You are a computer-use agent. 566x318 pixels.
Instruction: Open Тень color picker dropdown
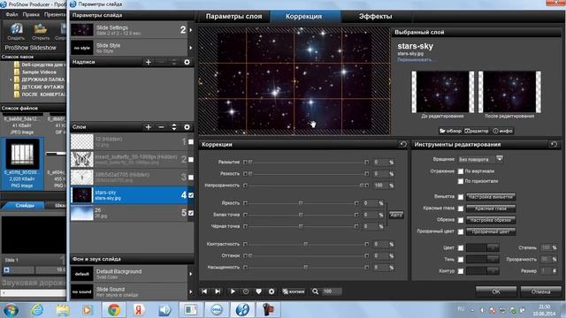coord(493,259)
